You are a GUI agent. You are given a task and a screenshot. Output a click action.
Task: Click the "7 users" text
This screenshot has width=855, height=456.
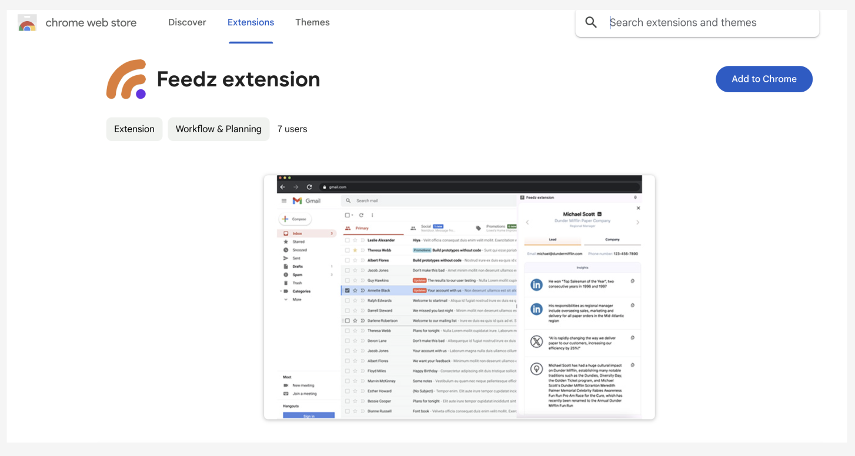292,129
